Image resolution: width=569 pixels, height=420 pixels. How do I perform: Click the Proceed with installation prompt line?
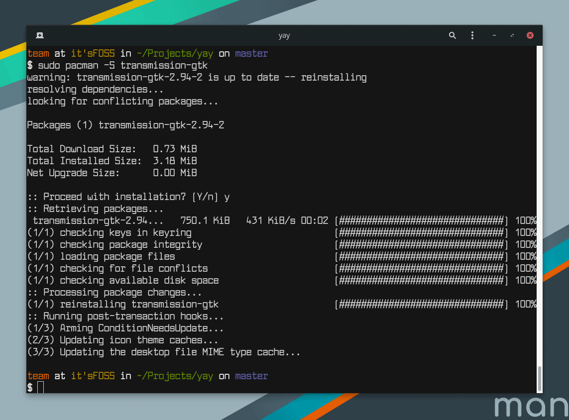[127, 197]
